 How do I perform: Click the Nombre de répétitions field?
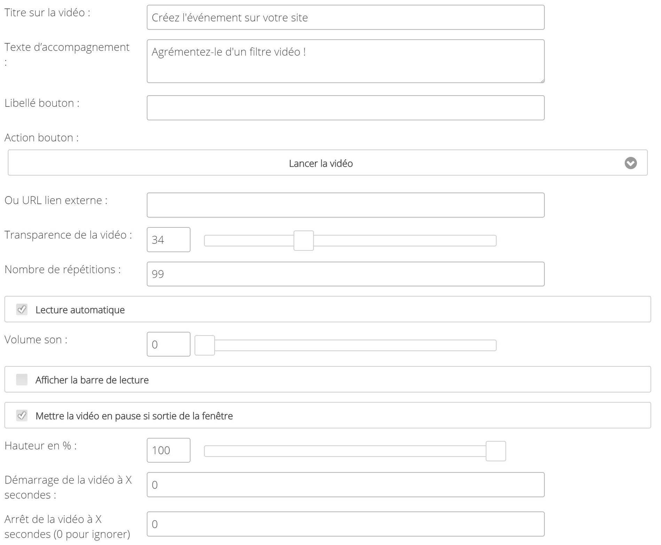pos(345,274)
